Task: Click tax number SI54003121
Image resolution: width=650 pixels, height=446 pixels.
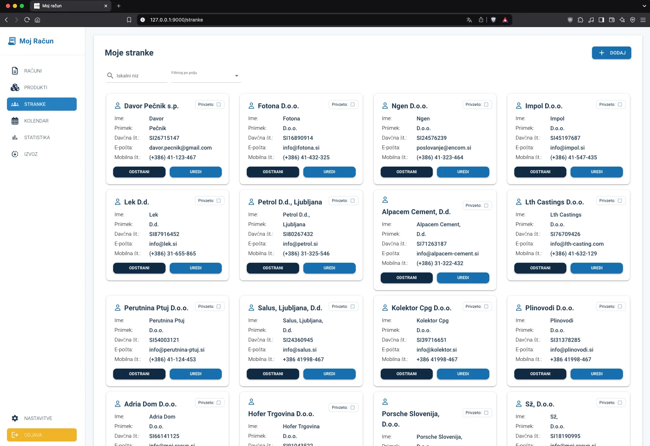Action: coord(164,340)
